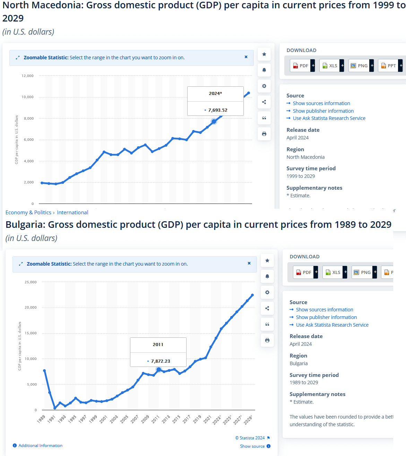Screen dimensions: 406x456
Task: Open settings gear on North Macedonia chart
Action: point(264,86)
